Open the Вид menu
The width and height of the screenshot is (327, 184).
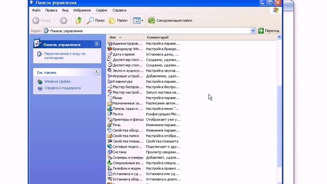point(65,10)
